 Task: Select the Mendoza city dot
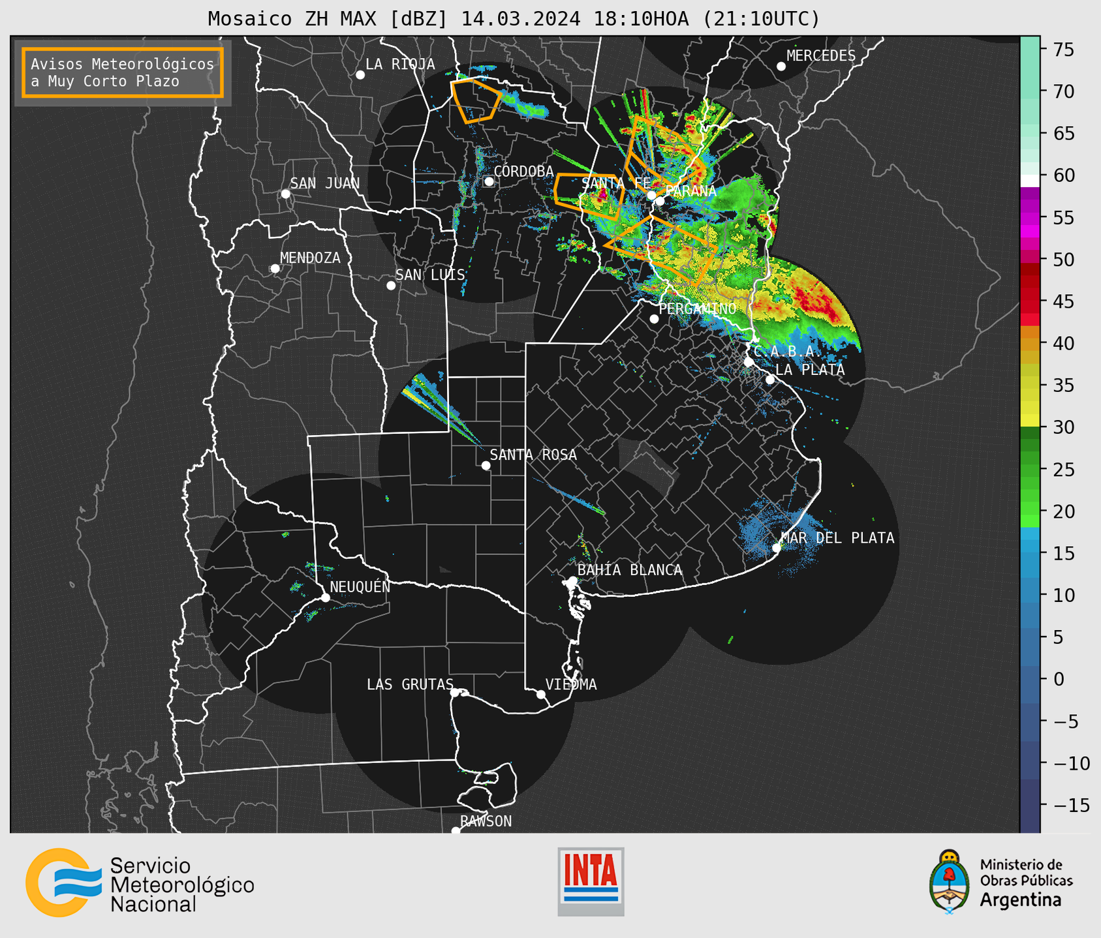[275, 269]
